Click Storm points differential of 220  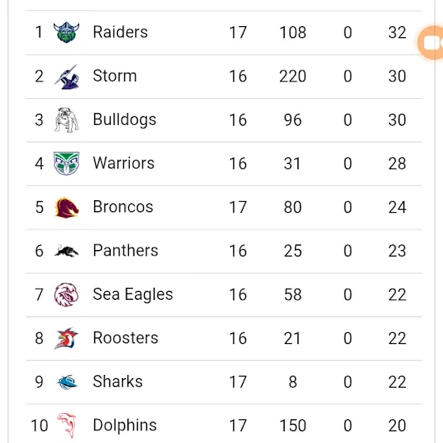click(x=293, y=76)
